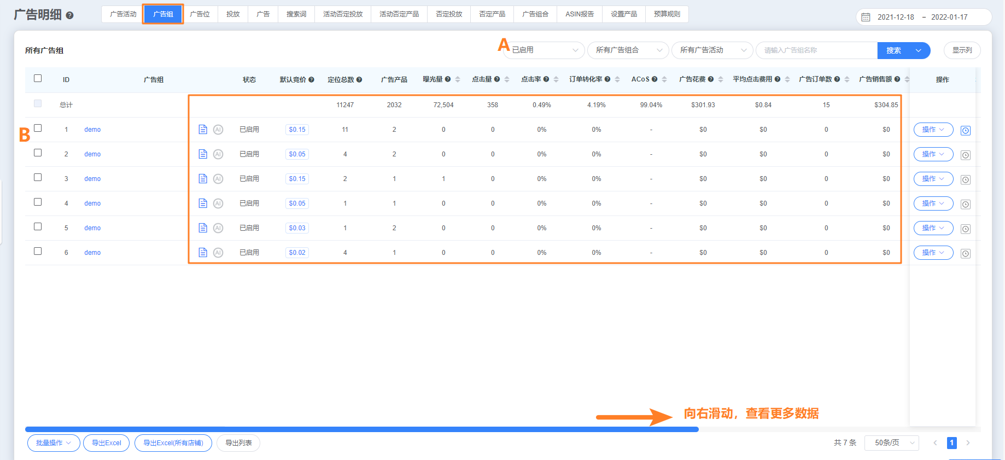
Task: Click the document icon in row 1
Action: pyautogui.click(x=202, y=130)
